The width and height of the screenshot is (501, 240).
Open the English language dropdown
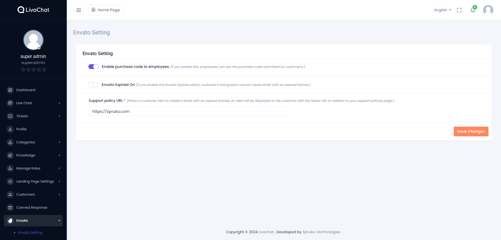click(443, 10)
